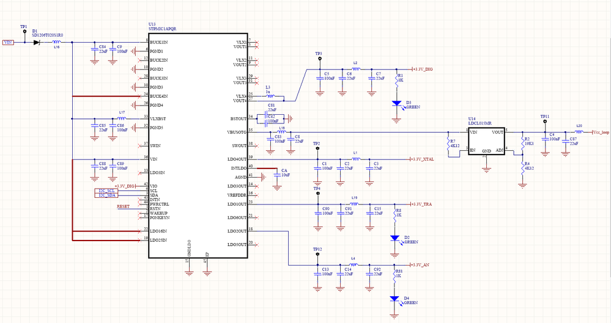Click test point TP11

[545, 122]
